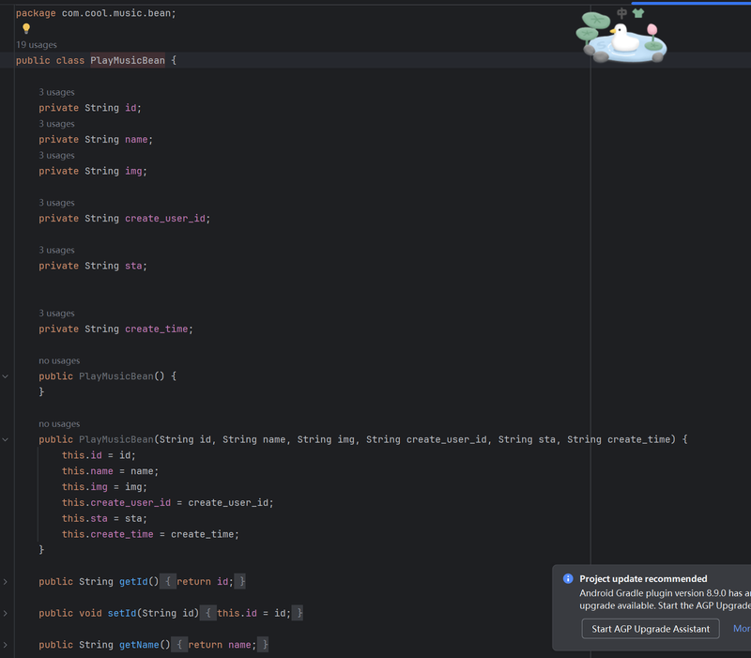Collapse the empty PlayMusicBean() constructor
The image size is (751, 658).
pos(6,376)
